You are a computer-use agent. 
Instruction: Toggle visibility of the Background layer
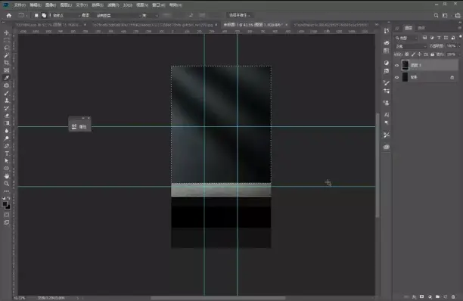pyautogui.click(x=397, y=77)
